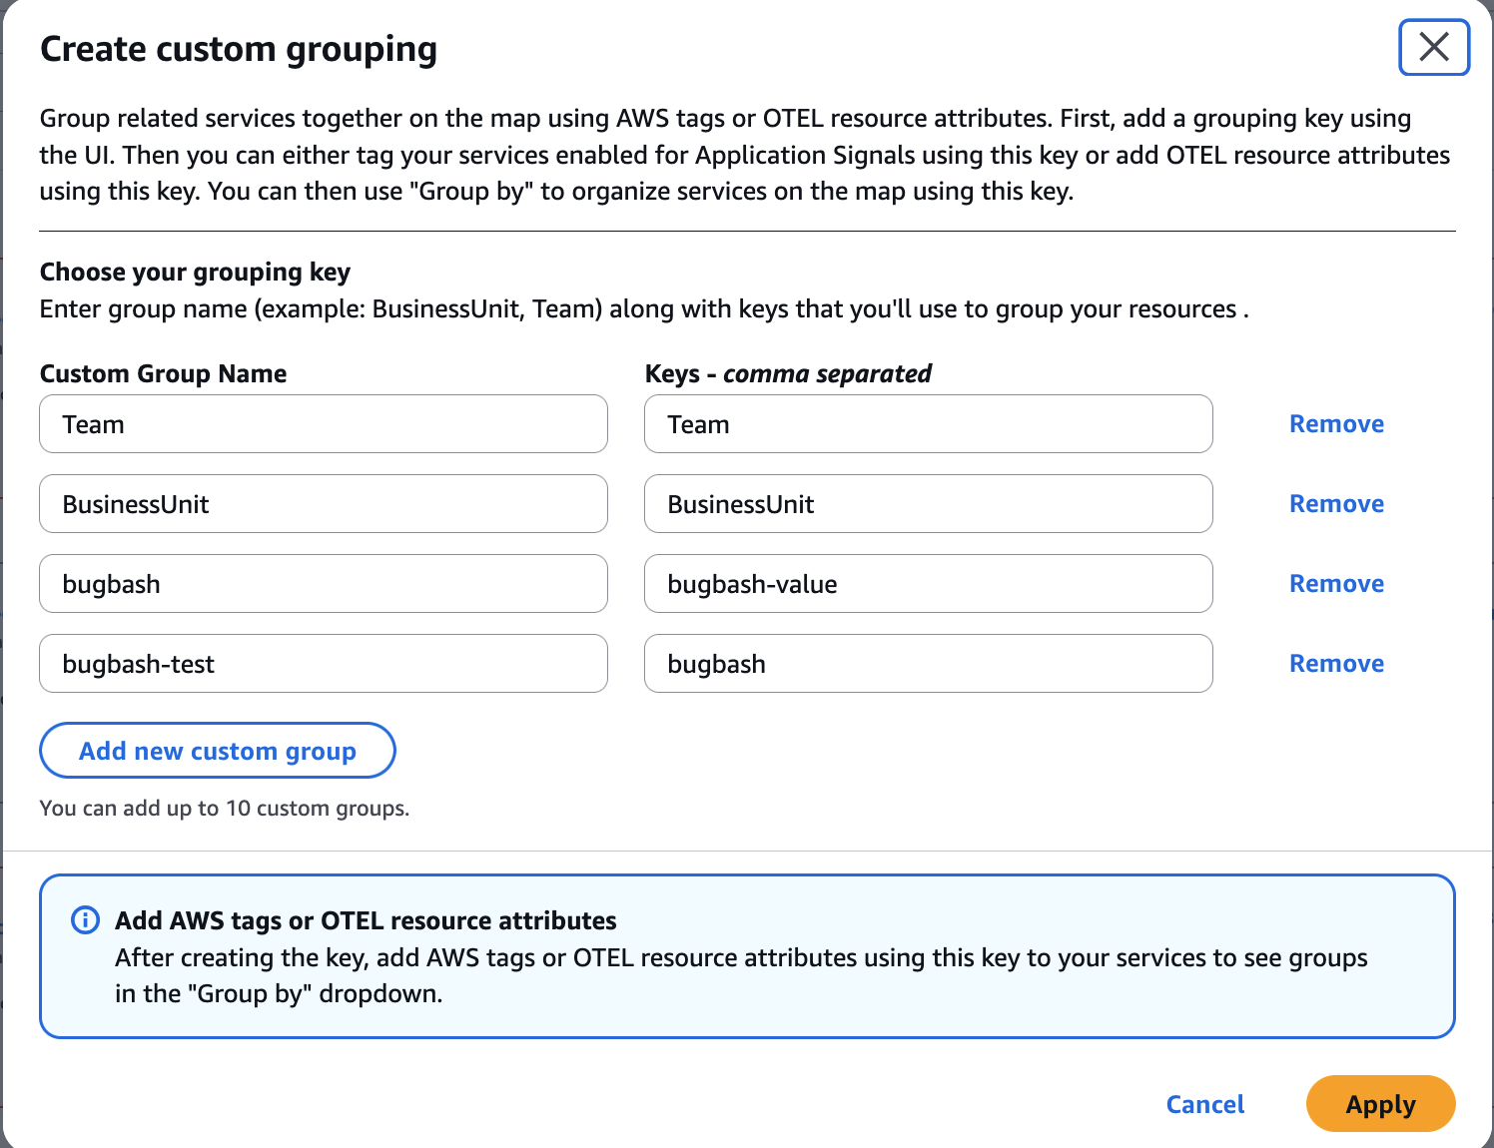The image size is (1494, 1148).
Task: Click the info icon in the blue banner
Action: pyautogui.click(x=85, y=919)
